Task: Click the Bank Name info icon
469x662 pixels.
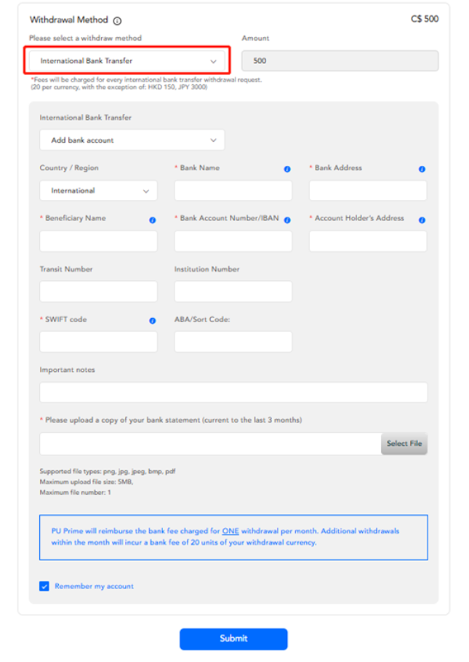Action: [x=287, y=169]
